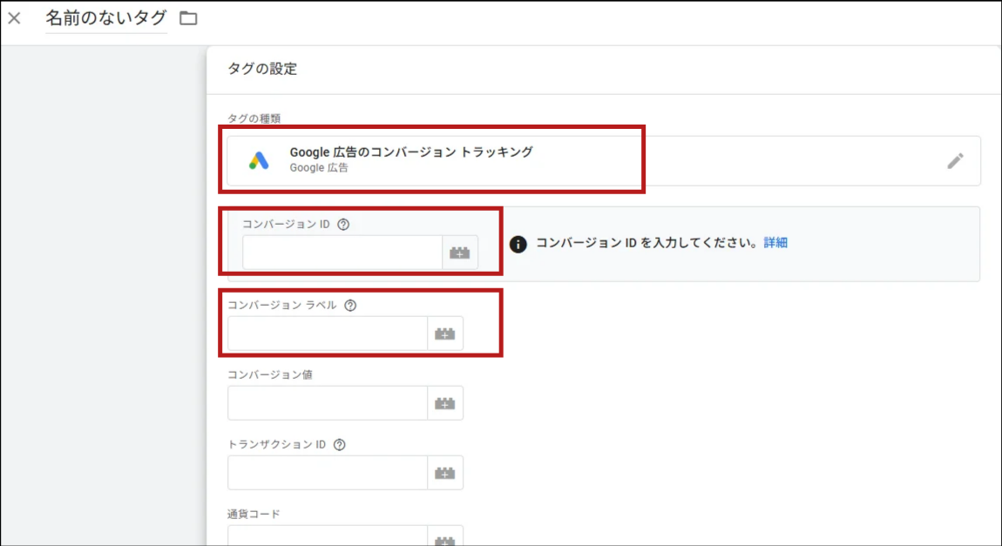Insert a variable into コンバージョン ラベル
1002x546 pixels.
pyautogui.click(x=444, y=334)
